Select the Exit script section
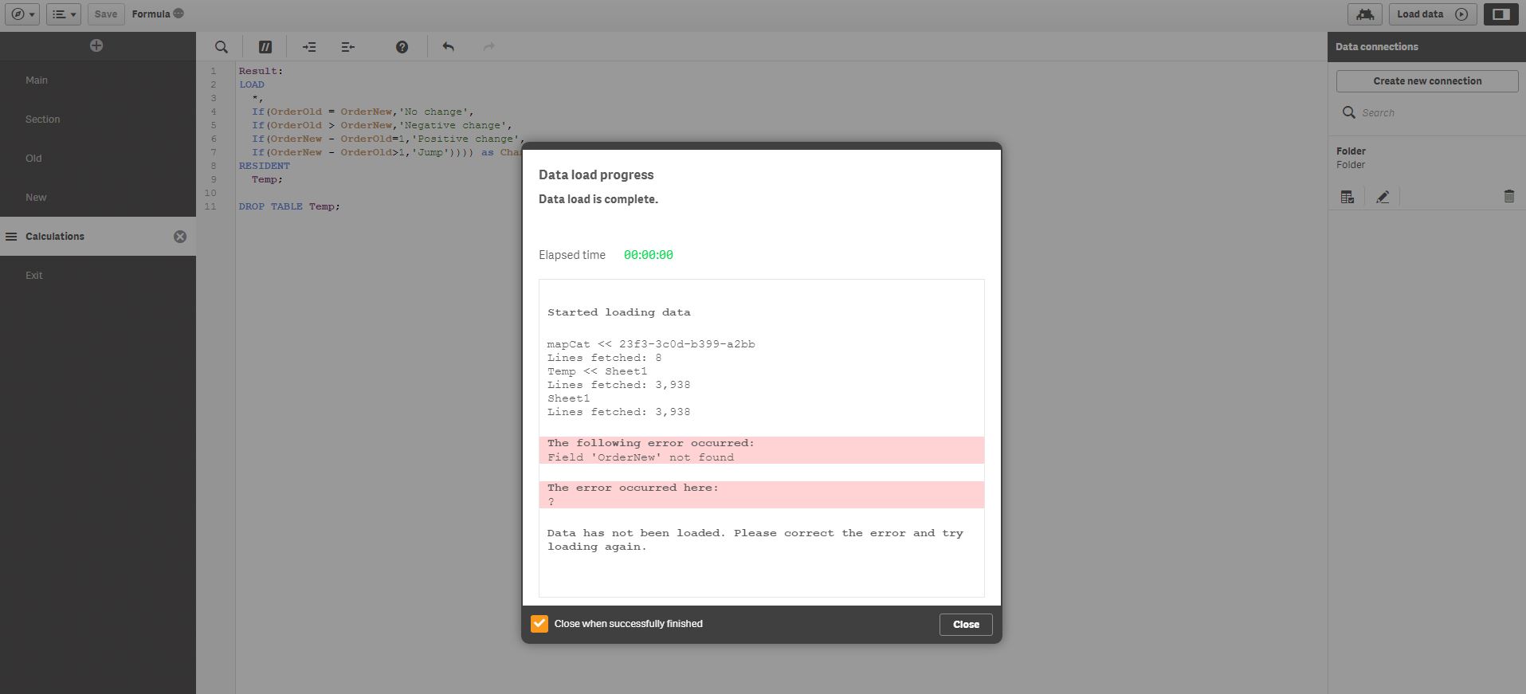The height and width of the screenshot is (694, 1526). 98,275
